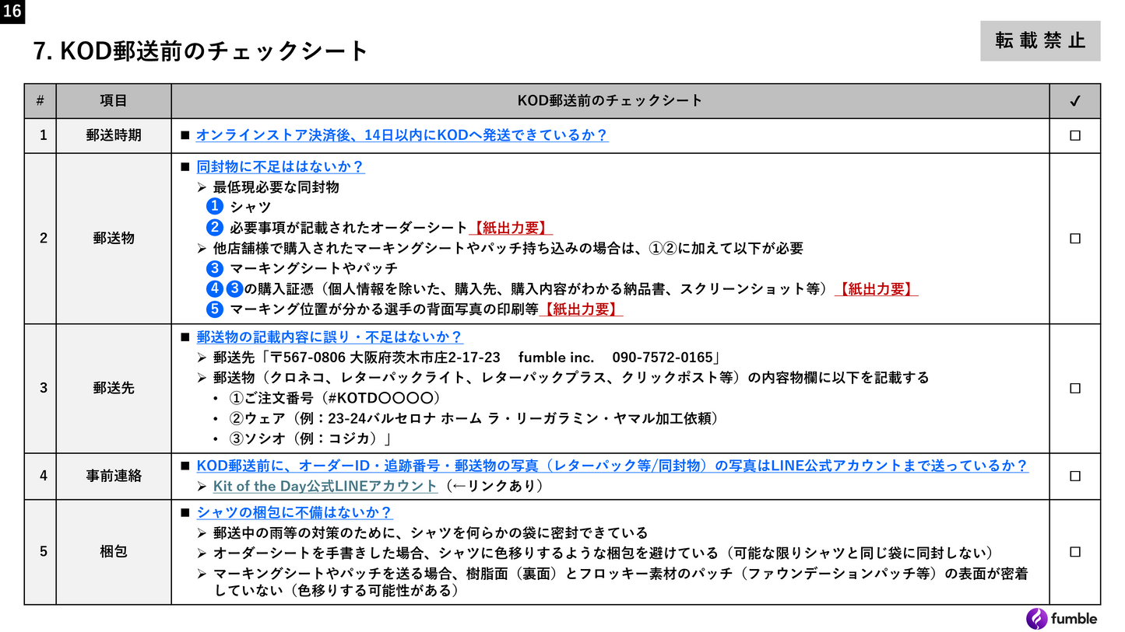Click row number 3 in the # column

(x=44, y=388)
